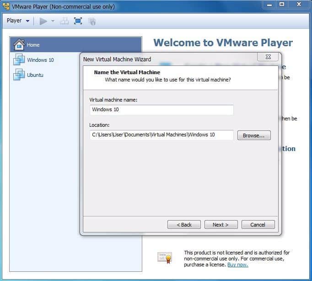Click the 'Name the Virtual Machine' heading
Screen dimensions: 312x281
pos(127,72)
